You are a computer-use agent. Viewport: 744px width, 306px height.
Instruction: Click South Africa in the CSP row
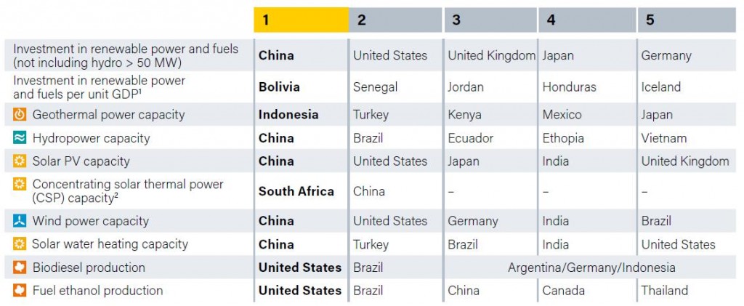coord(296,191)
